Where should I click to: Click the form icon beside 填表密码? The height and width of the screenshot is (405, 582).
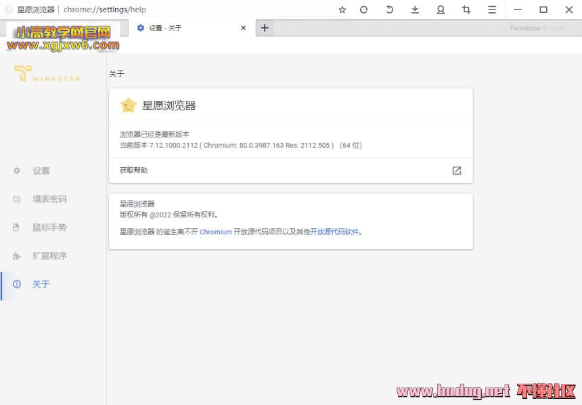tap(17, 200)
